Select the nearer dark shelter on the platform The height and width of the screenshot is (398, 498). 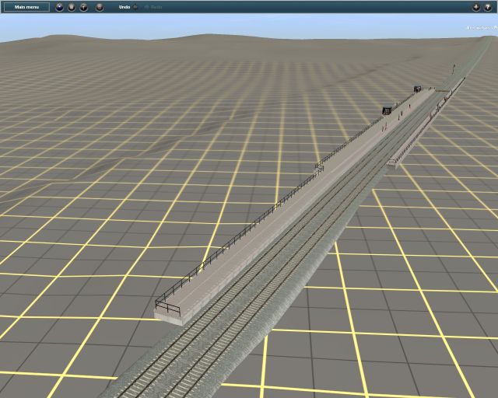[386, 110]
